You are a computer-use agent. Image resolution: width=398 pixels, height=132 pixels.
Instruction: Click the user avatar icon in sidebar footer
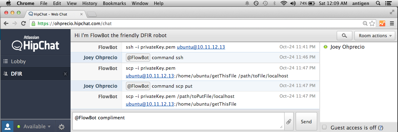pyautogui.click(x=7, y=126)
